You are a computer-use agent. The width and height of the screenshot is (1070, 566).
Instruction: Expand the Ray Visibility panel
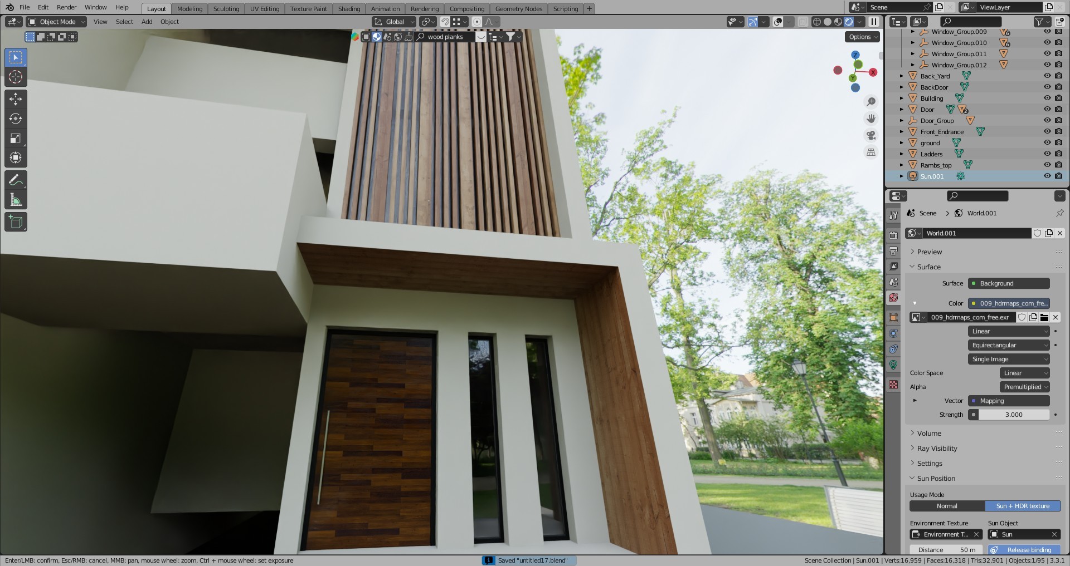pos(937,449)
